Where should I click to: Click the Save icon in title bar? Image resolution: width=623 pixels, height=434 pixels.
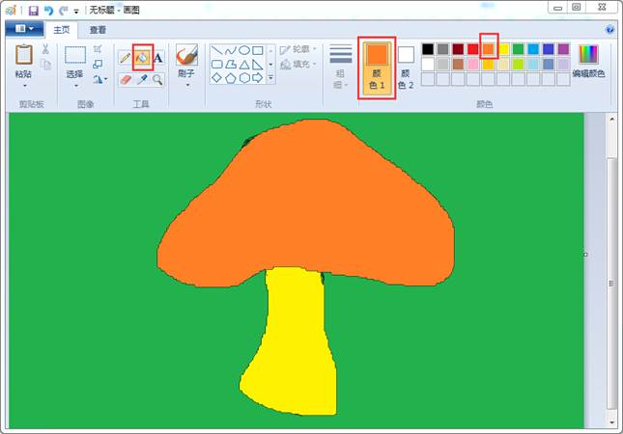[x=32, y=9]
